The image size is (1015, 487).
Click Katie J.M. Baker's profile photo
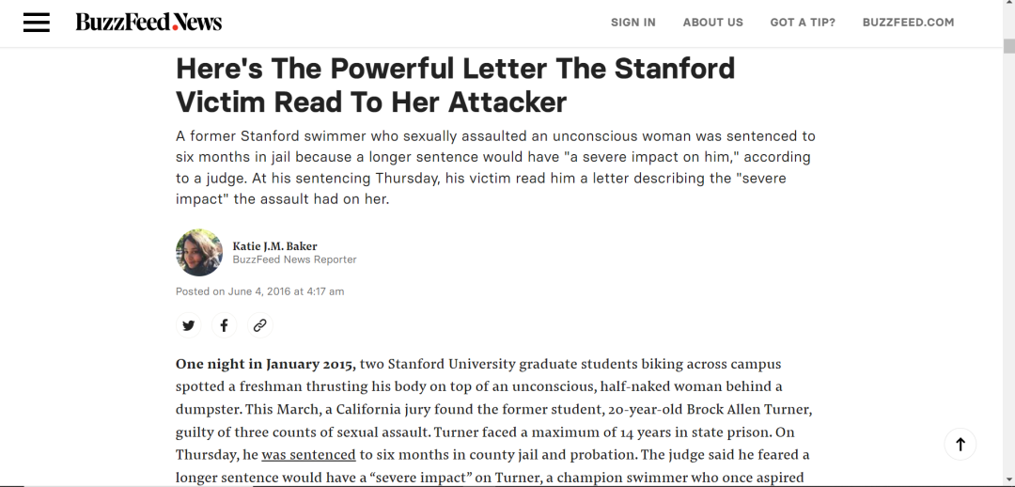[199, 252]
